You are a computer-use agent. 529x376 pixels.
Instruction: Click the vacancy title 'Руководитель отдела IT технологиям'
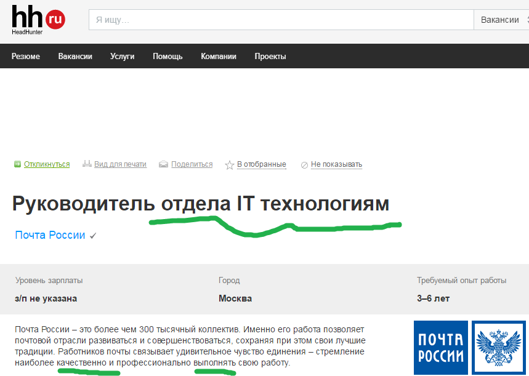pyautogui.click(x=201, y=204)
